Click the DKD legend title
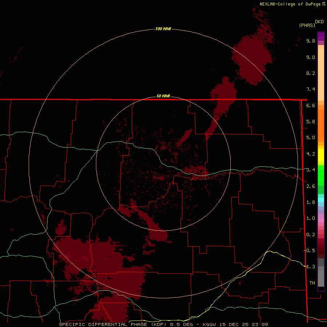327x327 pixels. pyautogui.click(x=319, y=22)
